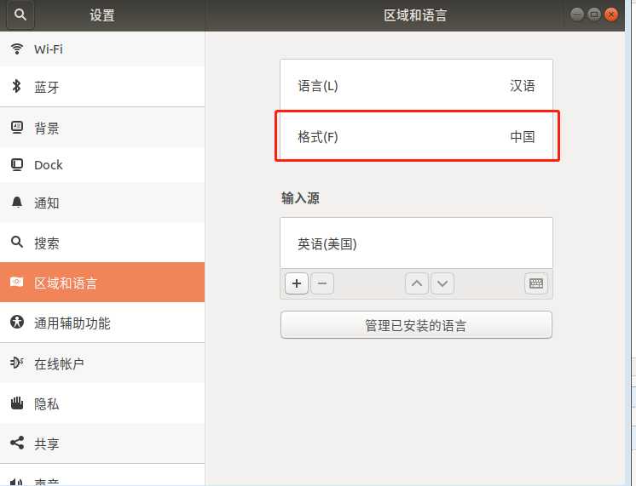Open the 共享 sharing panel
Image resolution: width=636 pixels, height=486 pixels.
coord(102,443)
